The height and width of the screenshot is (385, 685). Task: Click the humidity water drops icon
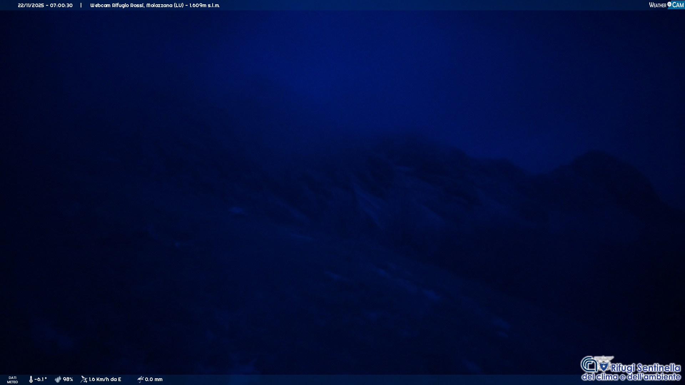(58, 379)
